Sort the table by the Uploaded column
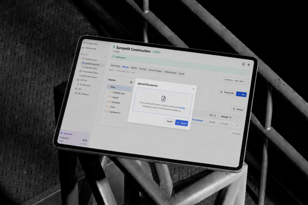308x205 pixels. tap(226, 117)
